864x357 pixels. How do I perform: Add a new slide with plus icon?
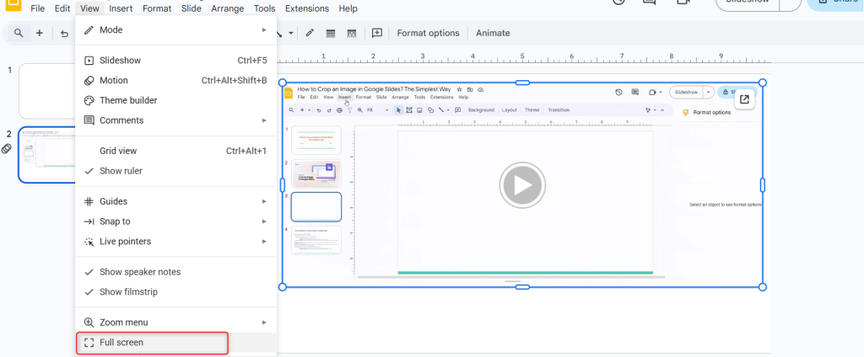tap(39, 33)
